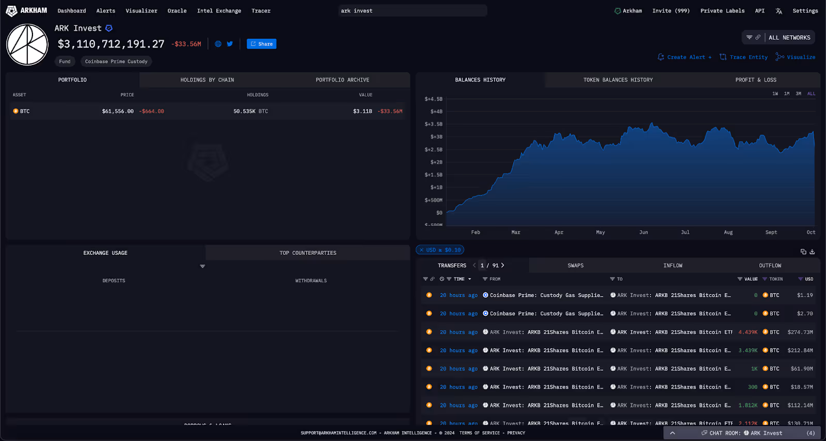826x441 pixels.
Task: Set chart range to ALL
Action: click(812, 94)
